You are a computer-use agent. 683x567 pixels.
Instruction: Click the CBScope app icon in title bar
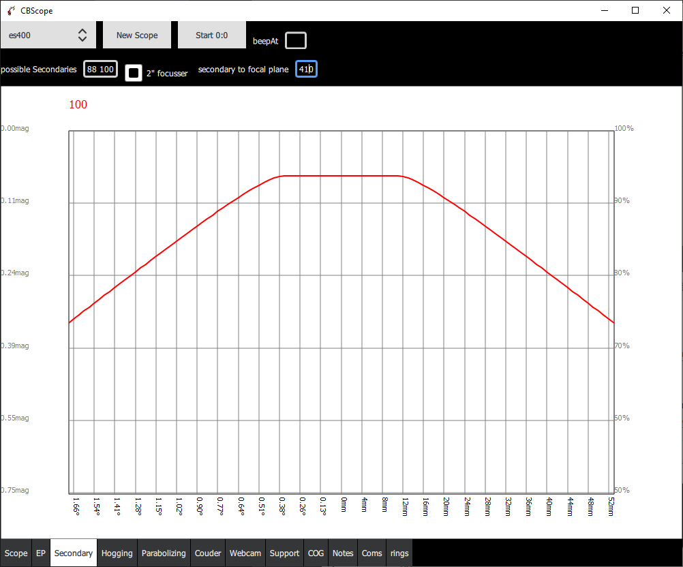[11, 10]
